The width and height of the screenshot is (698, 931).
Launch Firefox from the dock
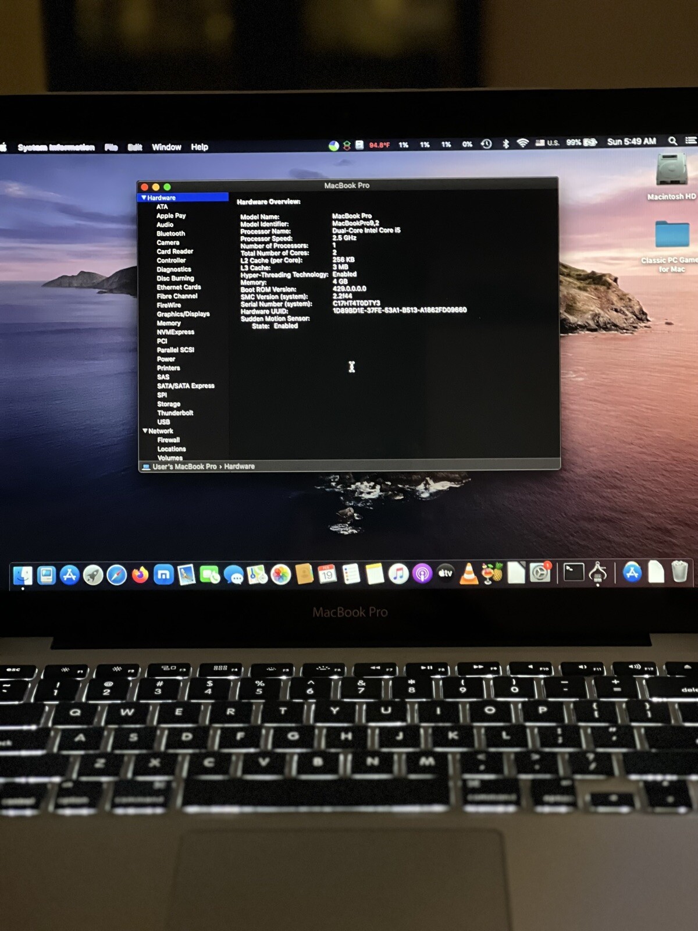140,575
